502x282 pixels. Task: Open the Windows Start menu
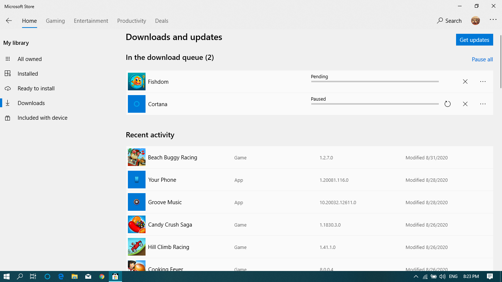pos(7,276)
